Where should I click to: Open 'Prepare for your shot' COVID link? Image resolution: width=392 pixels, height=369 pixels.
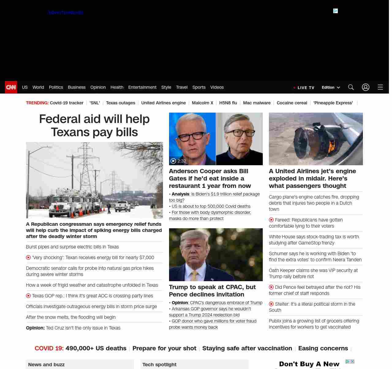pos(164,348)
